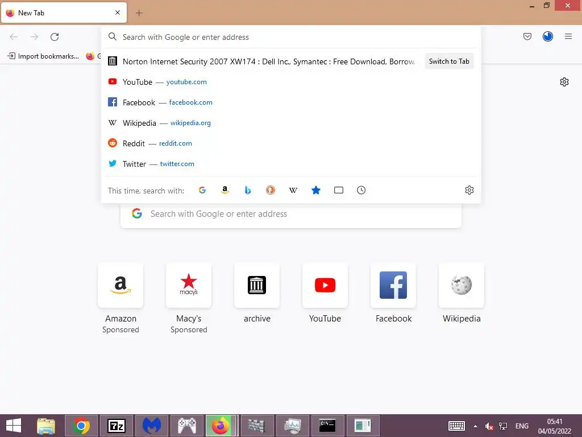
Task: Open the Firefox account avatar icon
Action: point(547,36)
